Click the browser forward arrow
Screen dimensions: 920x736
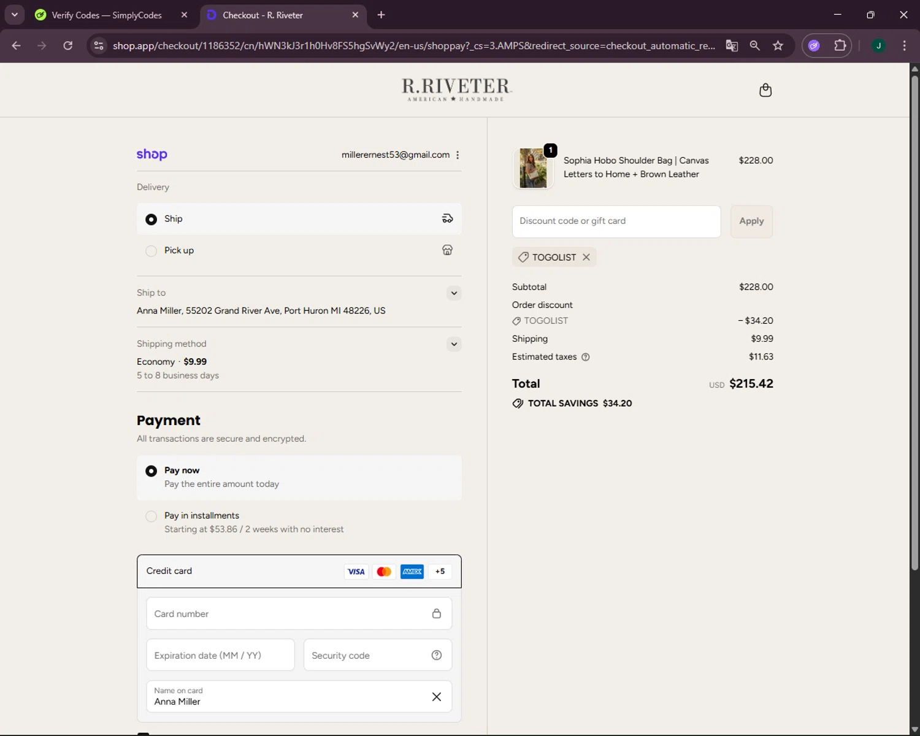pyautogui.click(x=42, y=45)
